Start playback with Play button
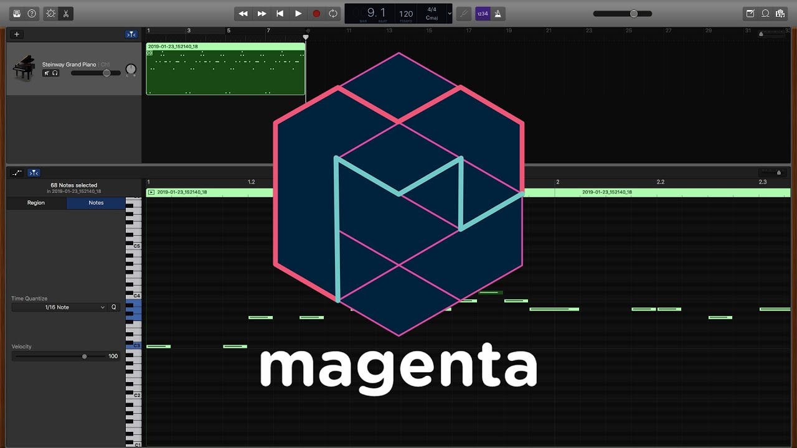 (x=298, y=14)
